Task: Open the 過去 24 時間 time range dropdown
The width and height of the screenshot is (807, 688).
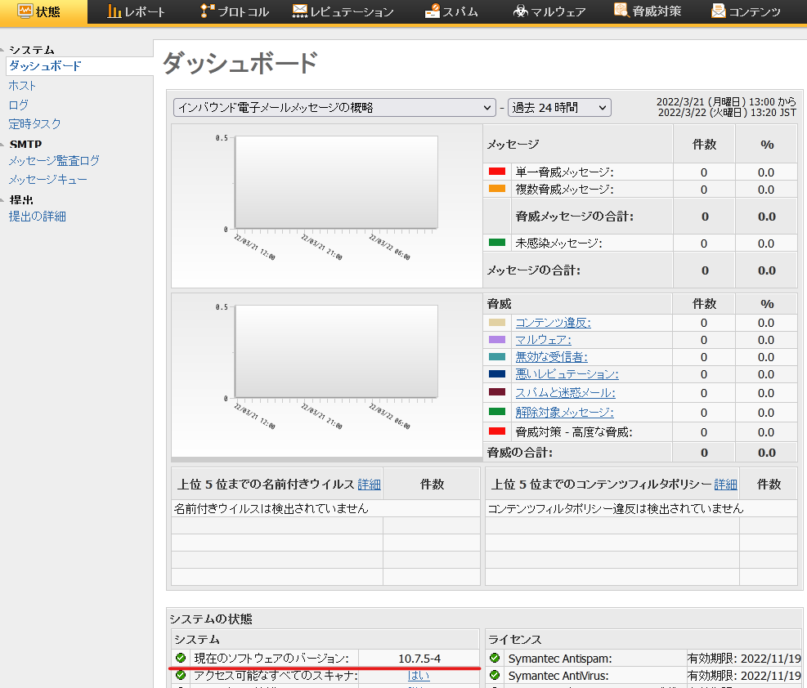Action: pyautogui.click(x=559, y=107)
